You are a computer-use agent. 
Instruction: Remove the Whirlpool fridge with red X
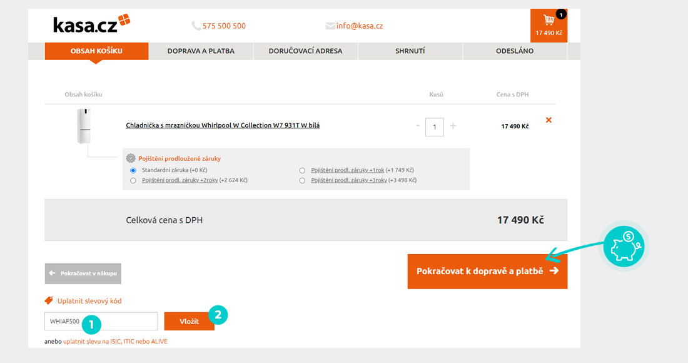click(549, 120)
